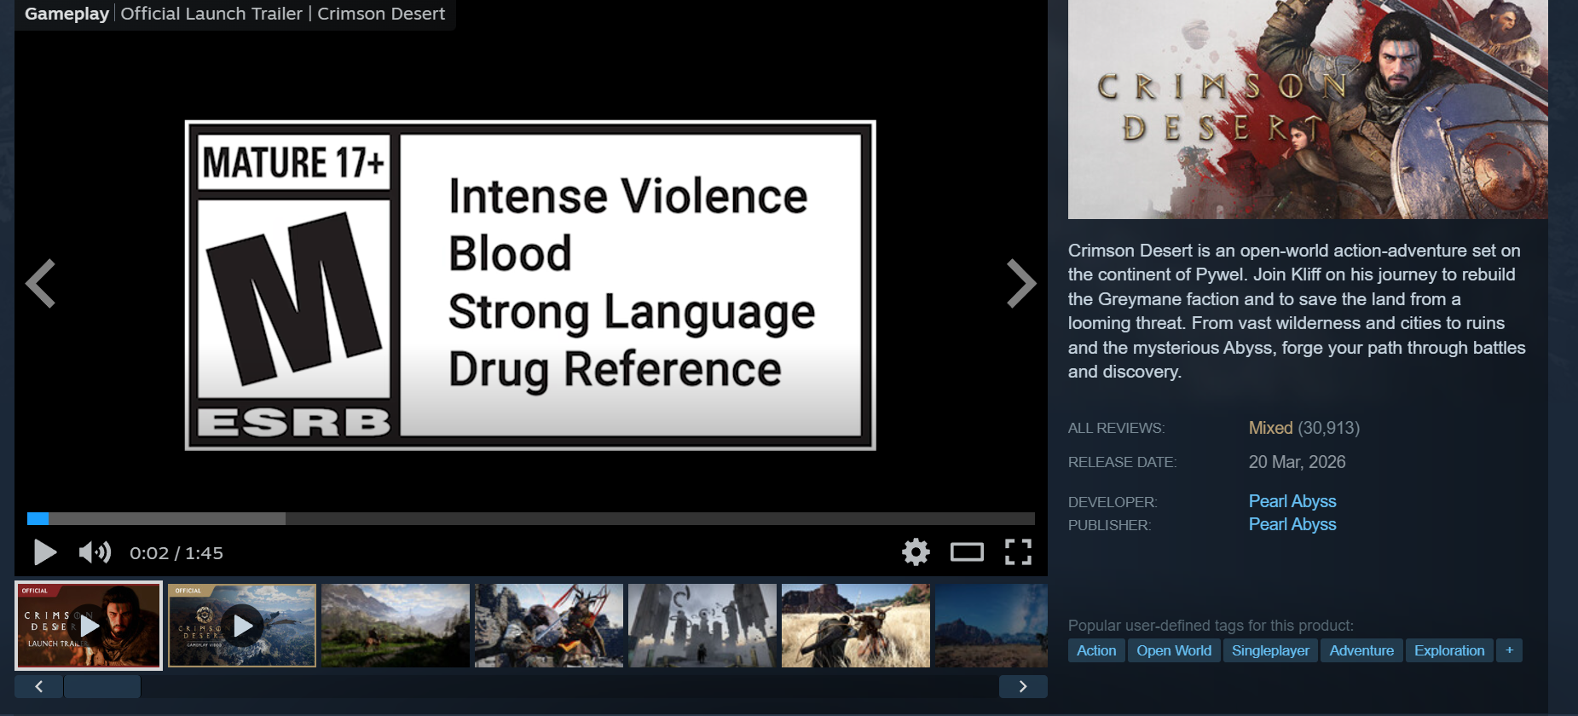Go to previous media item arrow
This screenshot has width=1578, height=716.
41,283
